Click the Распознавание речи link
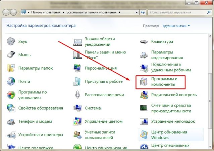This screenshot has width=214, height=151. [x=104, y=95]
